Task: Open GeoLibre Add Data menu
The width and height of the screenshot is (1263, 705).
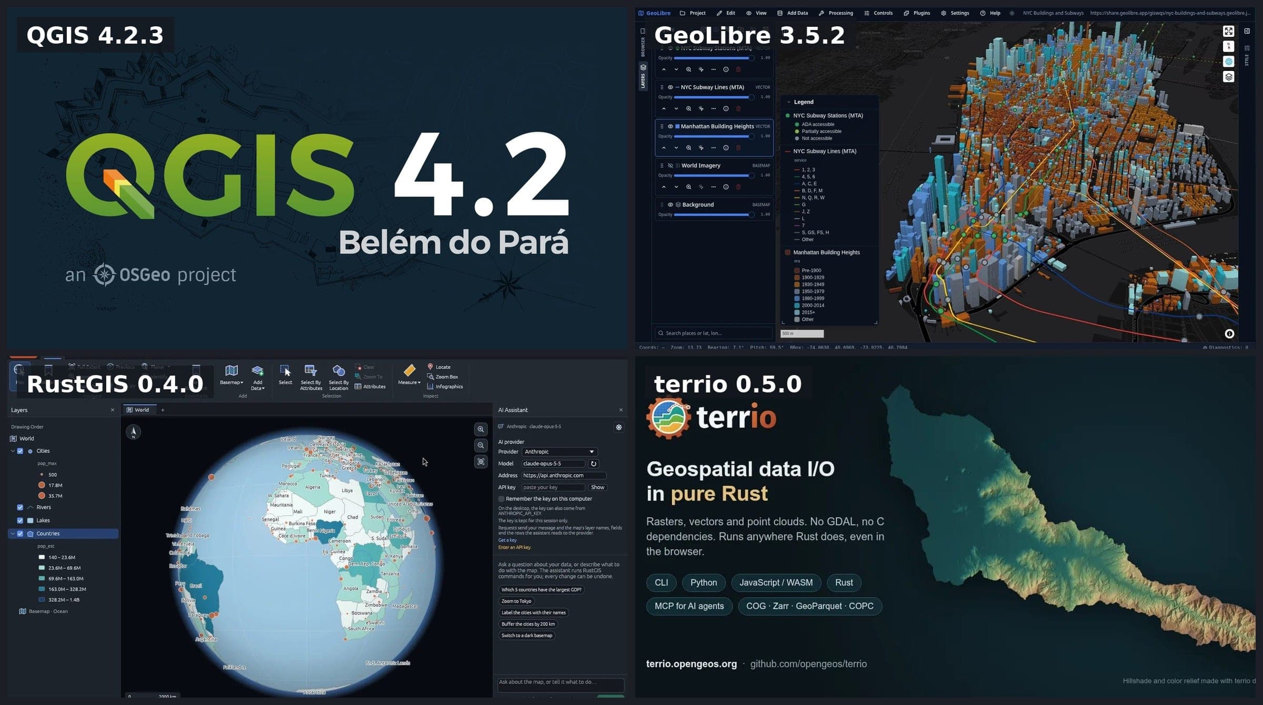Action: [793, 13]
